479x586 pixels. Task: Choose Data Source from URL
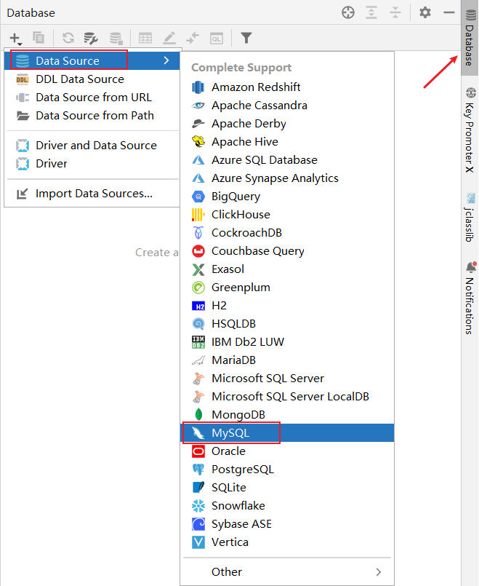click(x=94, y=98)
